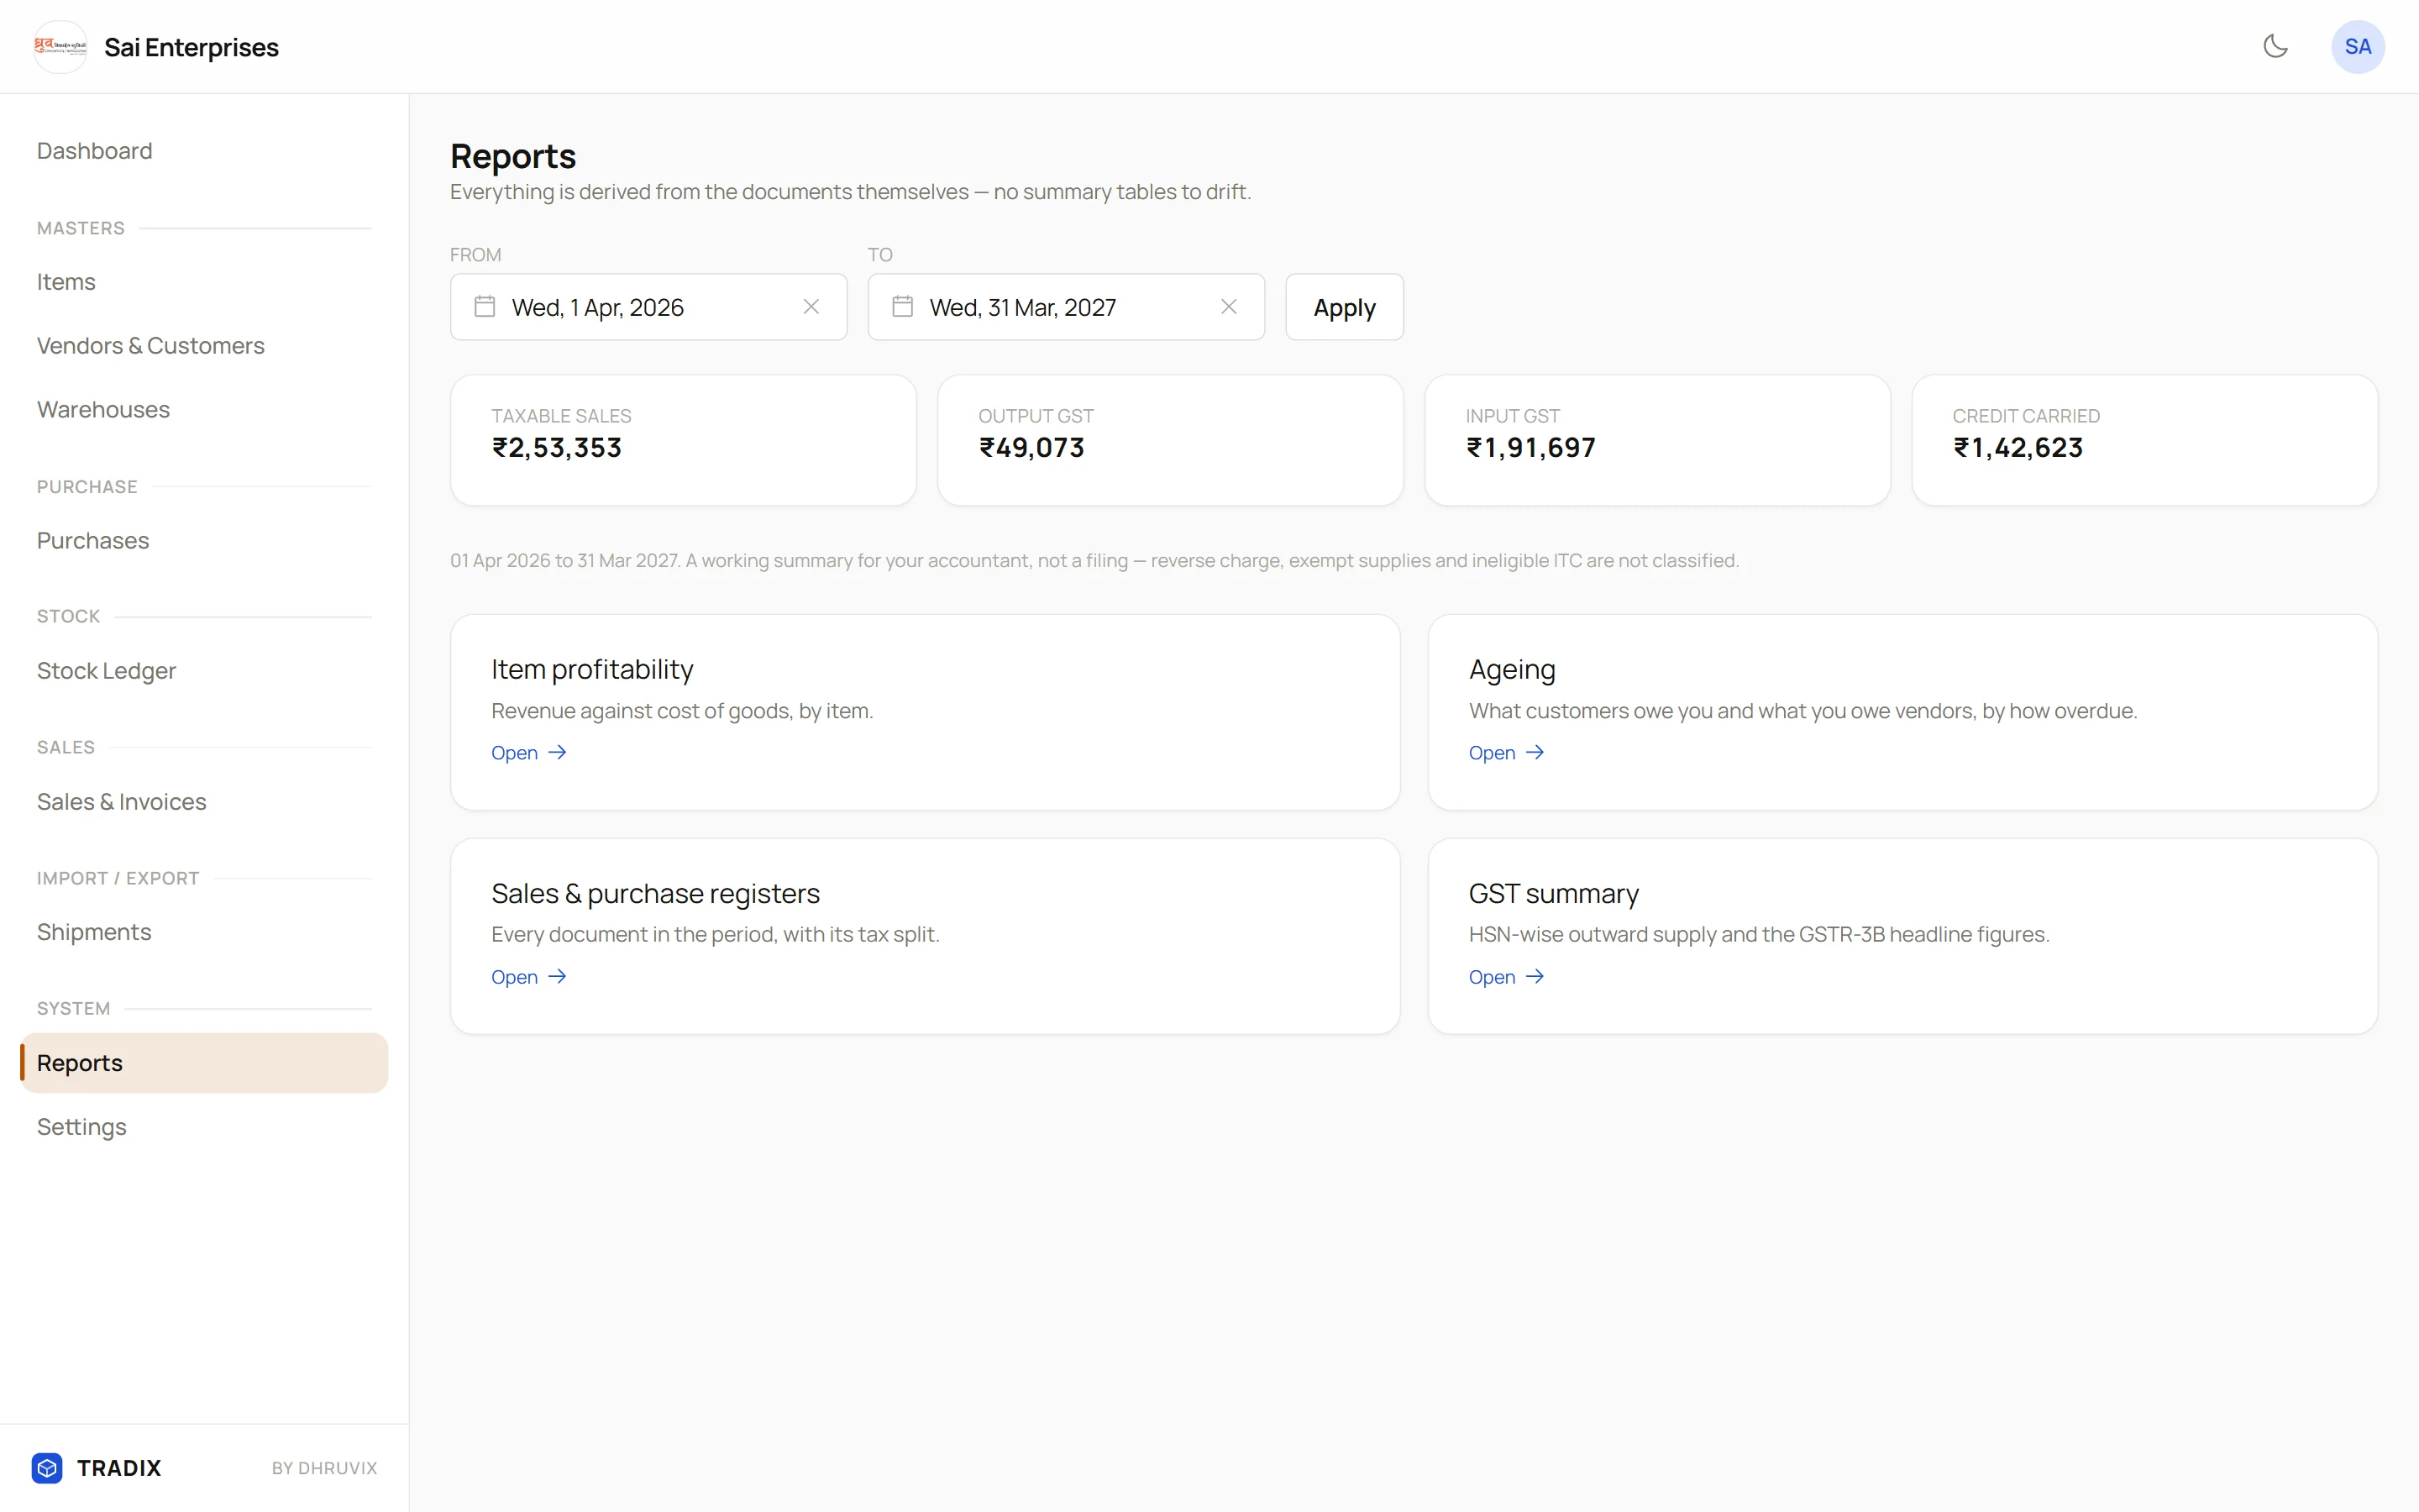This screenshot has height=1512, width=2419.
Task: Click the Sai Enterprises company name
Action: [x=191, y=47]
